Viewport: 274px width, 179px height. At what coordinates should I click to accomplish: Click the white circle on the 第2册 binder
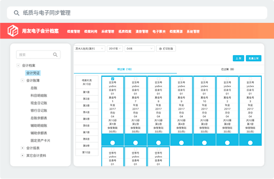(x=135, y=142)
